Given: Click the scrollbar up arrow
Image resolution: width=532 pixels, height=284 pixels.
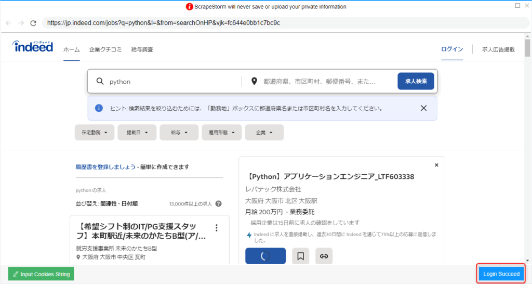Looking at the screenshot, I should pos(527,36).
